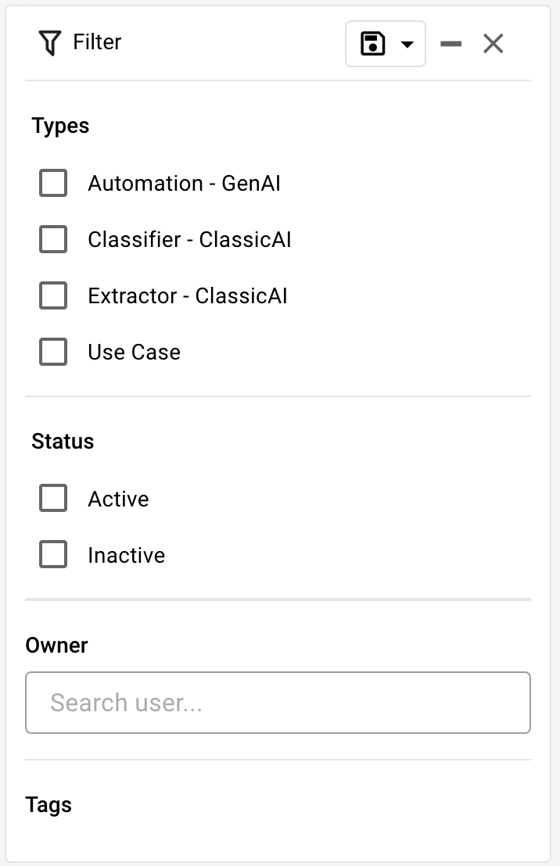The height and width of the screenshot is (866, 560).
Task: Check the Automation - GenAI checkbox
Action: click(53, 183)
